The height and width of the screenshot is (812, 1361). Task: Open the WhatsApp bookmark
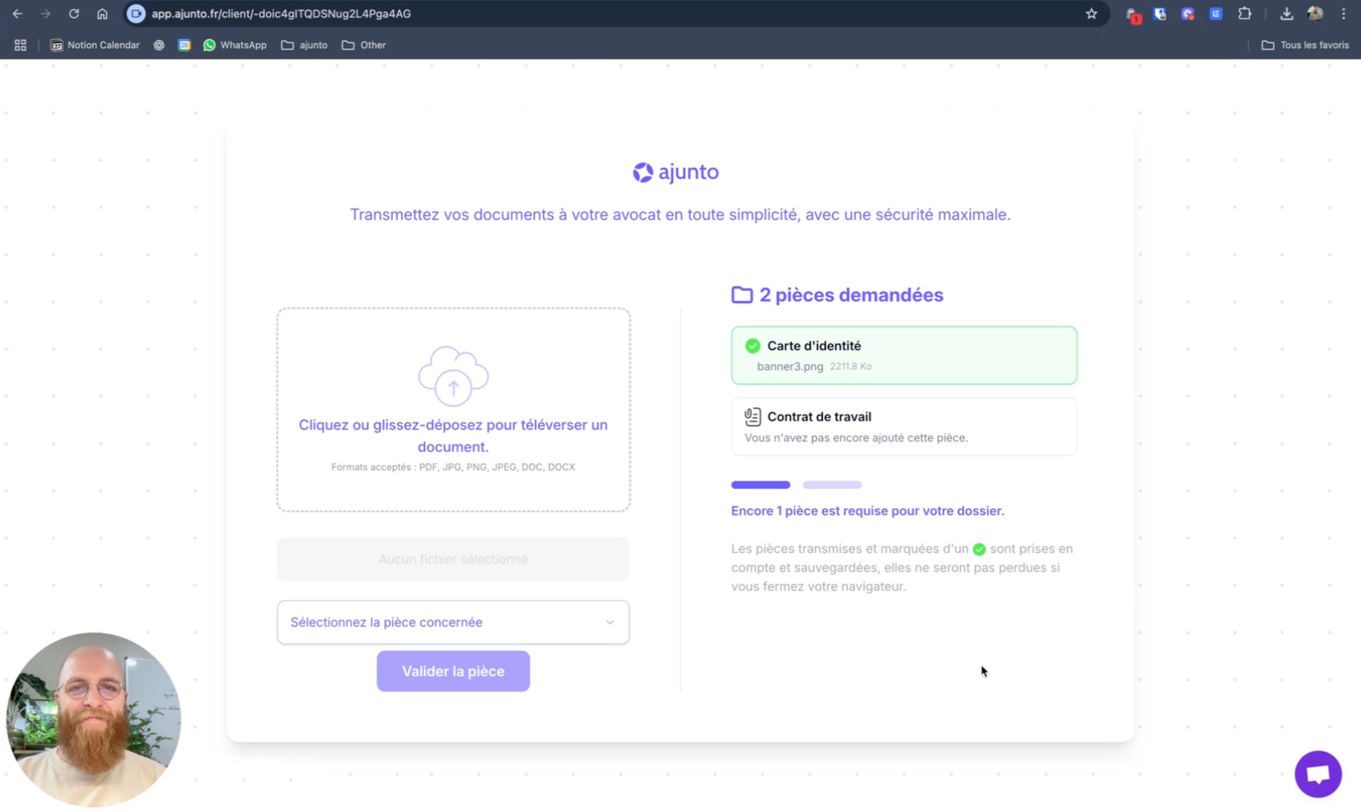point(235,45)
